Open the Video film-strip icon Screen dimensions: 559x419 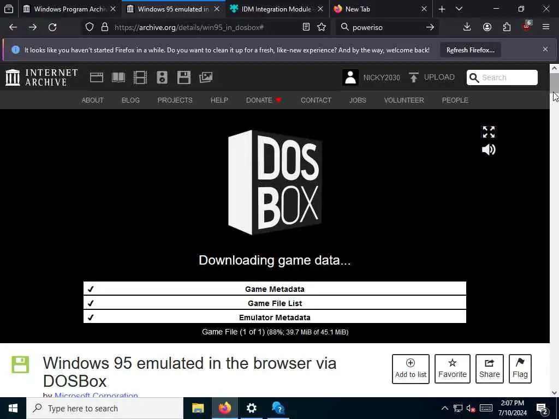point(140,77)
